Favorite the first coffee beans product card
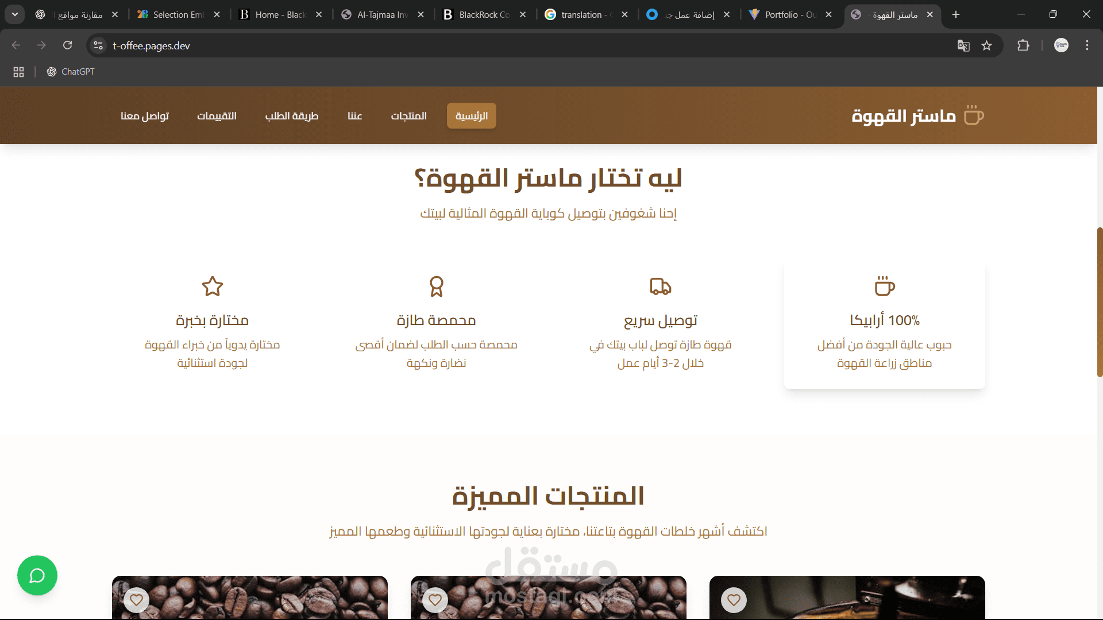 click(x=136, y=600)
